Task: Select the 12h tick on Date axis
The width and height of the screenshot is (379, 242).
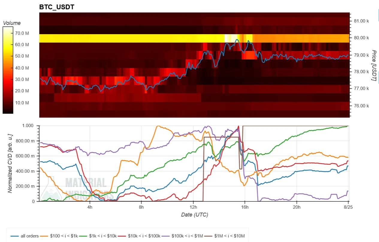Action: (193, 207)
